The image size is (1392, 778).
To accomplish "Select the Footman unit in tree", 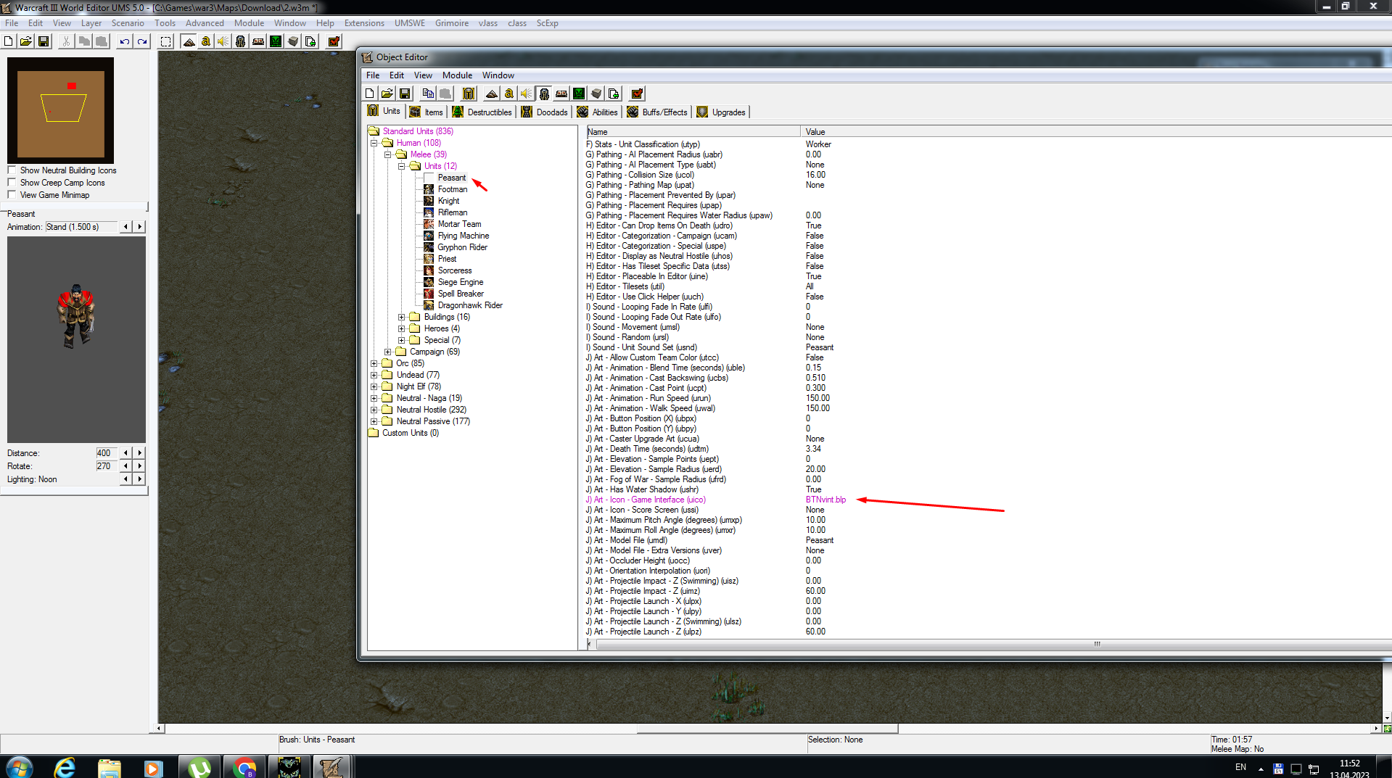I will [x=453, y=189].
